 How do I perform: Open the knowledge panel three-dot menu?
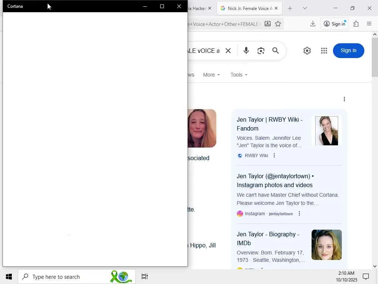click(344, 99)
